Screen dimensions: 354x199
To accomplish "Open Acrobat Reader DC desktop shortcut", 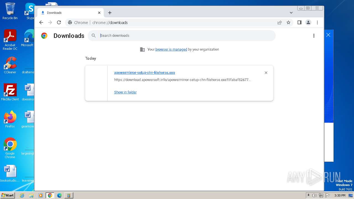I will [x=10, y=40].
